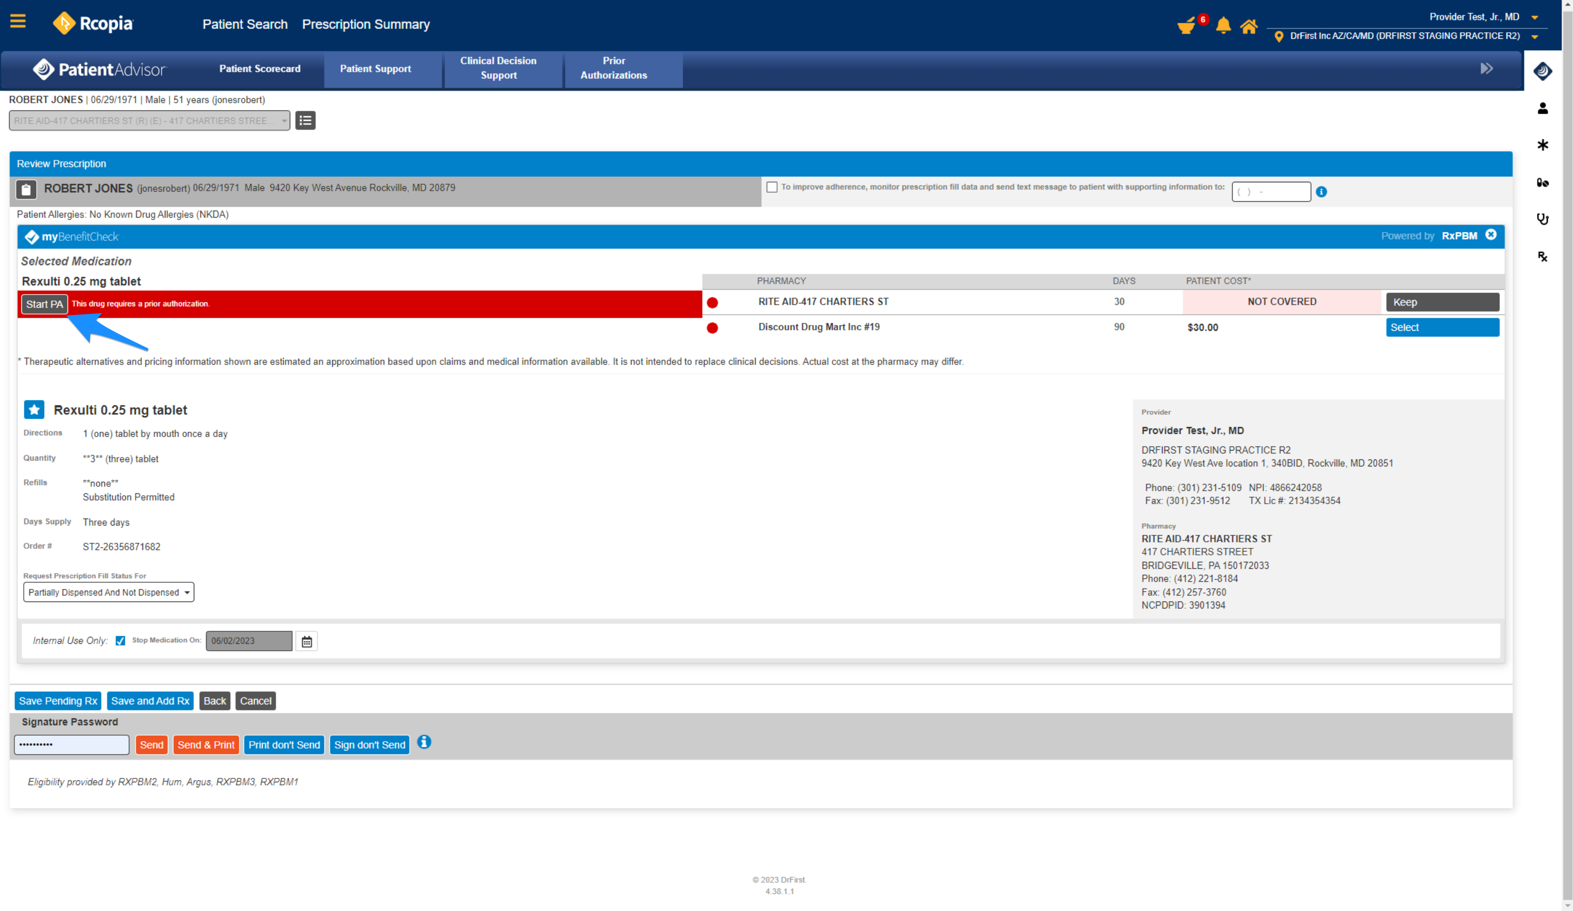Viewport: 1573px width, 911px height.
Task: Keep the Rite Aid pharmacy option
Action: (x=1442, y=302)
